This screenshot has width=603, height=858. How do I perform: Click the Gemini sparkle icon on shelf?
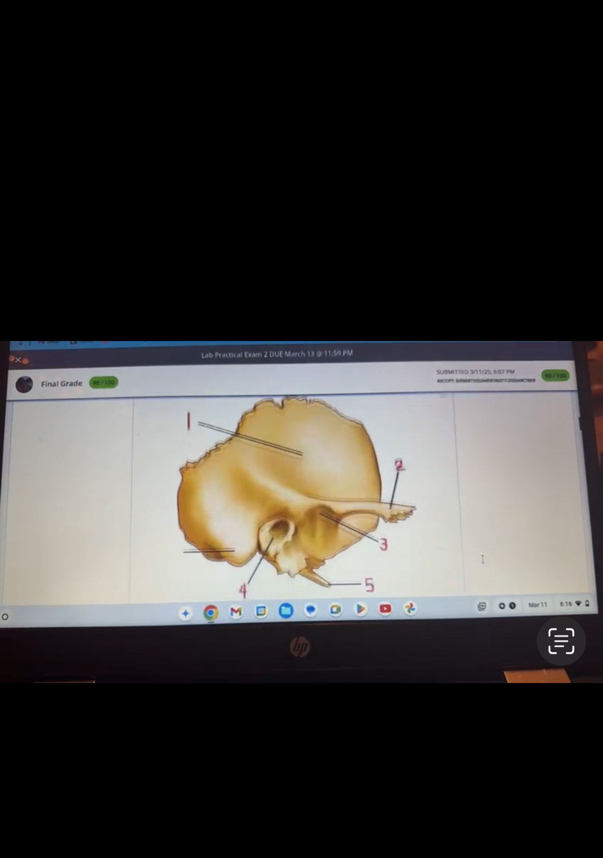click(x=186, y=613)
